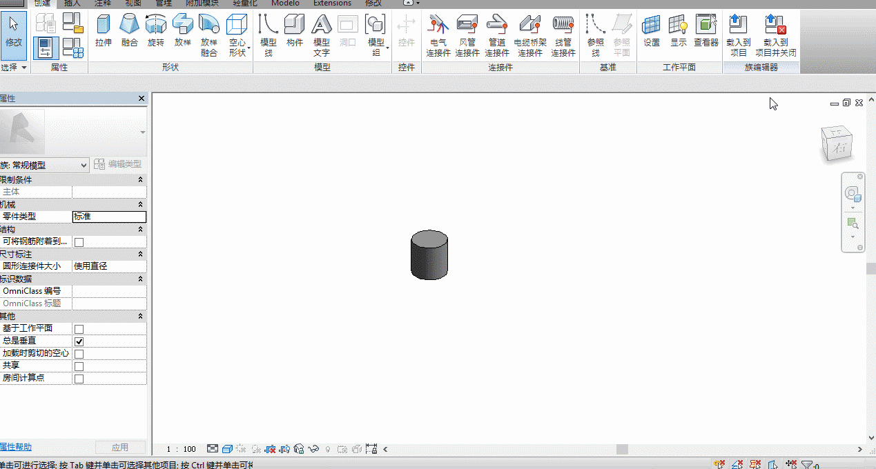Enable the 共享 checkbox

pos(79,366)
